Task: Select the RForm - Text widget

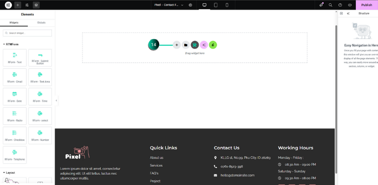Action: [x=15, y=57]
